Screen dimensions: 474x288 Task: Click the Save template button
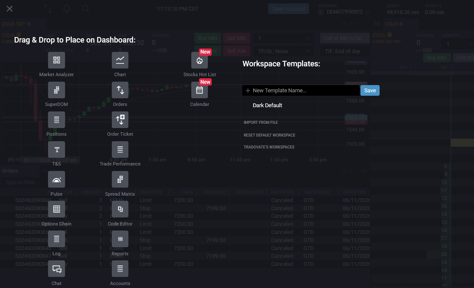click(370, 91)
